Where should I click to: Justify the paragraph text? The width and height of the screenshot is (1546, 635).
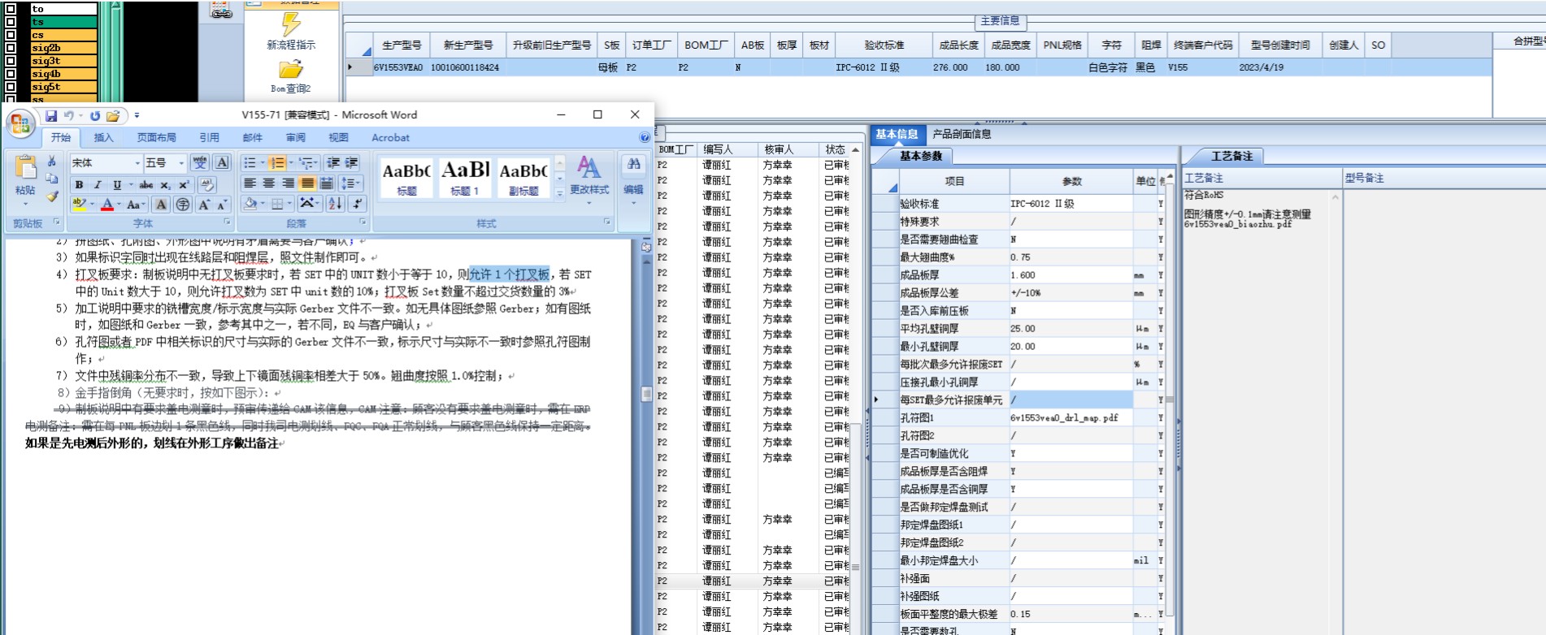click(x=307, y=184)
